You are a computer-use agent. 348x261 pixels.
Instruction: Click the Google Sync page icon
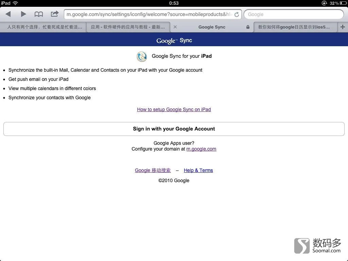[x=142, y=56]
